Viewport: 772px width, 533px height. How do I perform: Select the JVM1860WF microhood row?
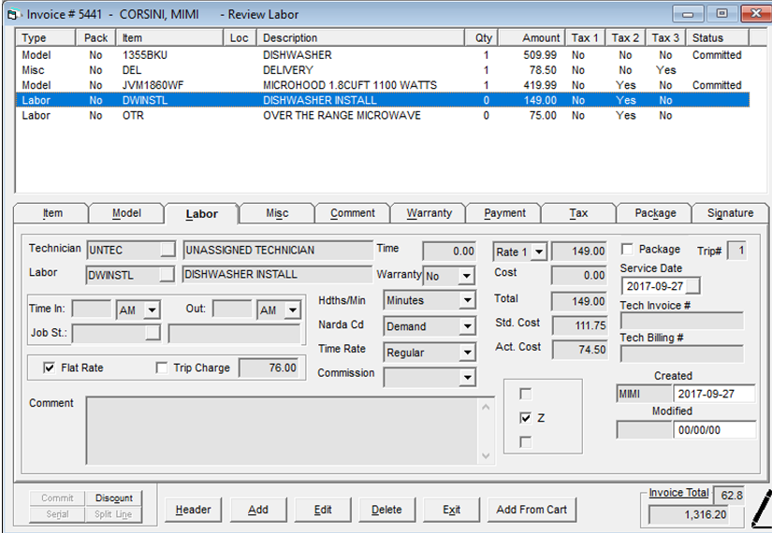383,85
